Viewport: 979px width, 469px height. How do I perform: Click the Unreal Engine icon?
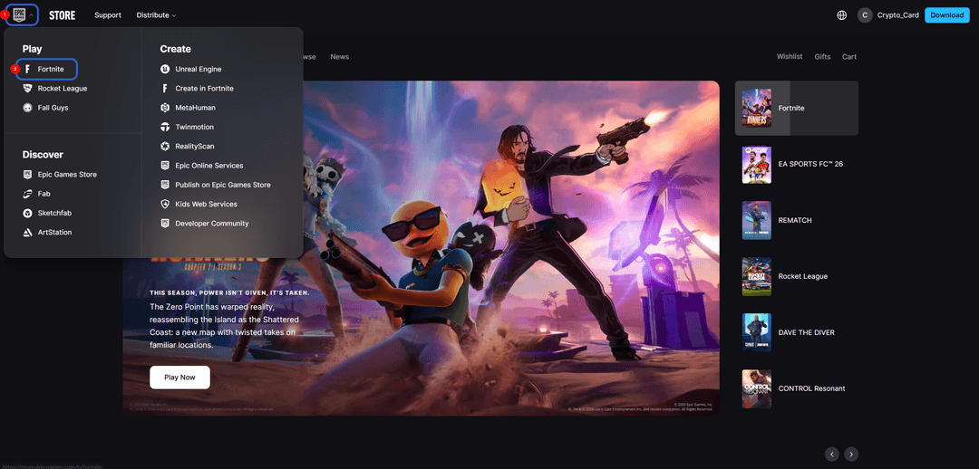(165, 69)
